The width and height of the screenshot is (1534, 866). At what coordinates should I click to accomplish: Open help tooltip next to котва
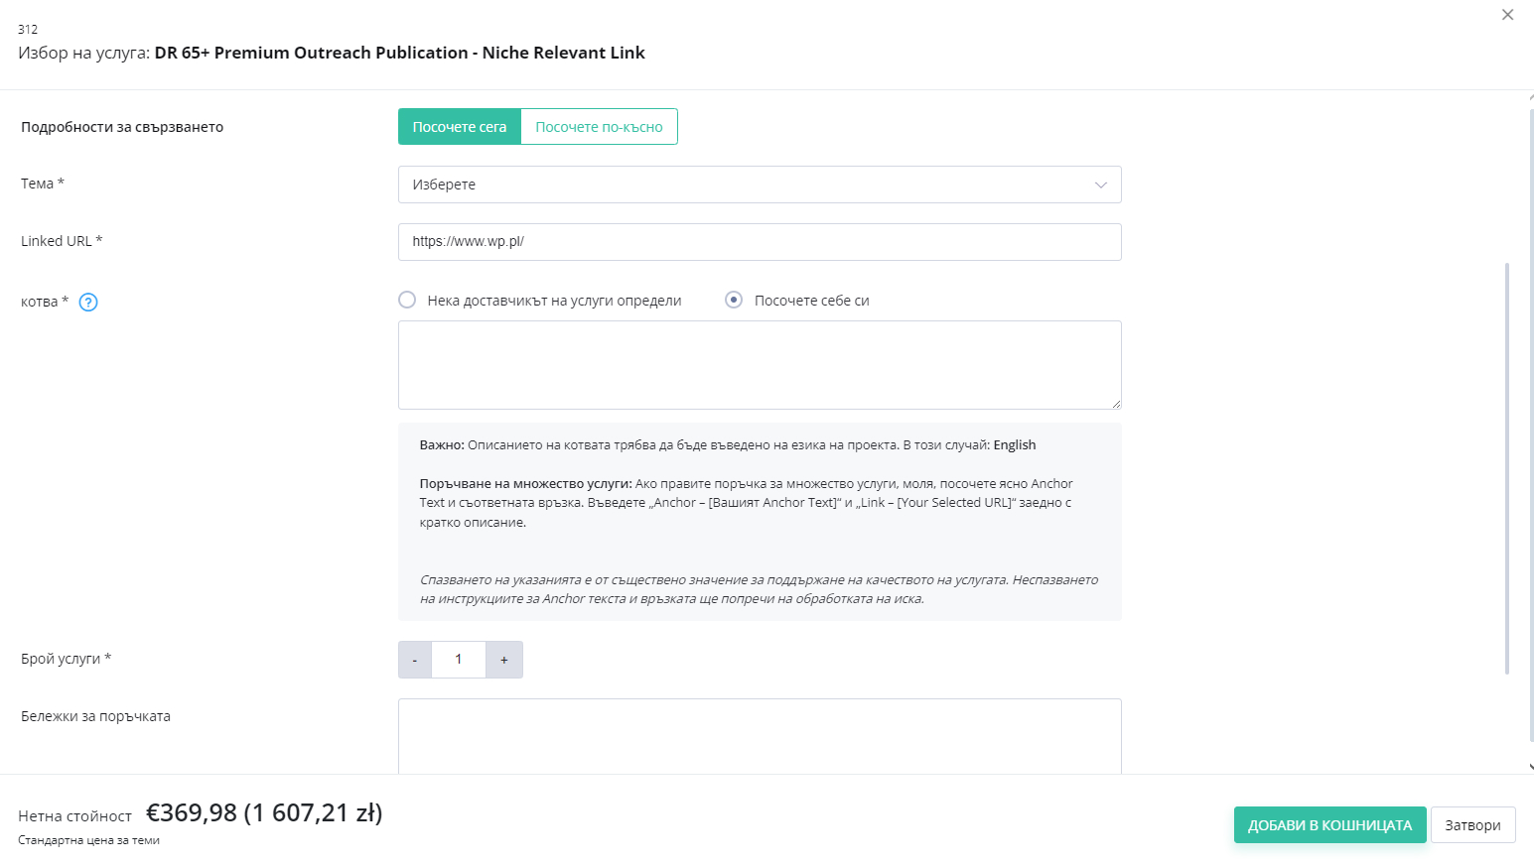click(88, 303)
